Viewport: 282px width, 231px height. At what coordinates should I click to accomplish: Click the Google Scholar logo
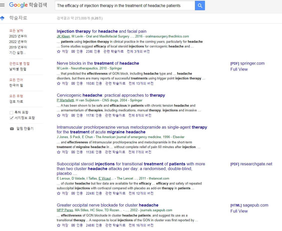(28, 5)
